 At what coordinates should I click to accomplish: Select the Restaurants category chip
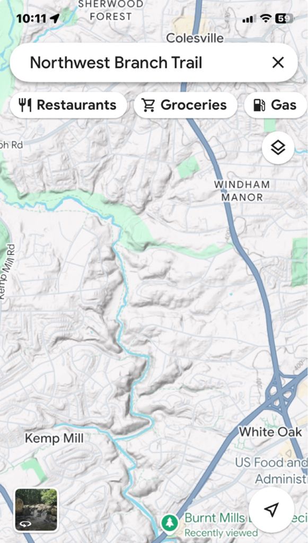point(68,105)
